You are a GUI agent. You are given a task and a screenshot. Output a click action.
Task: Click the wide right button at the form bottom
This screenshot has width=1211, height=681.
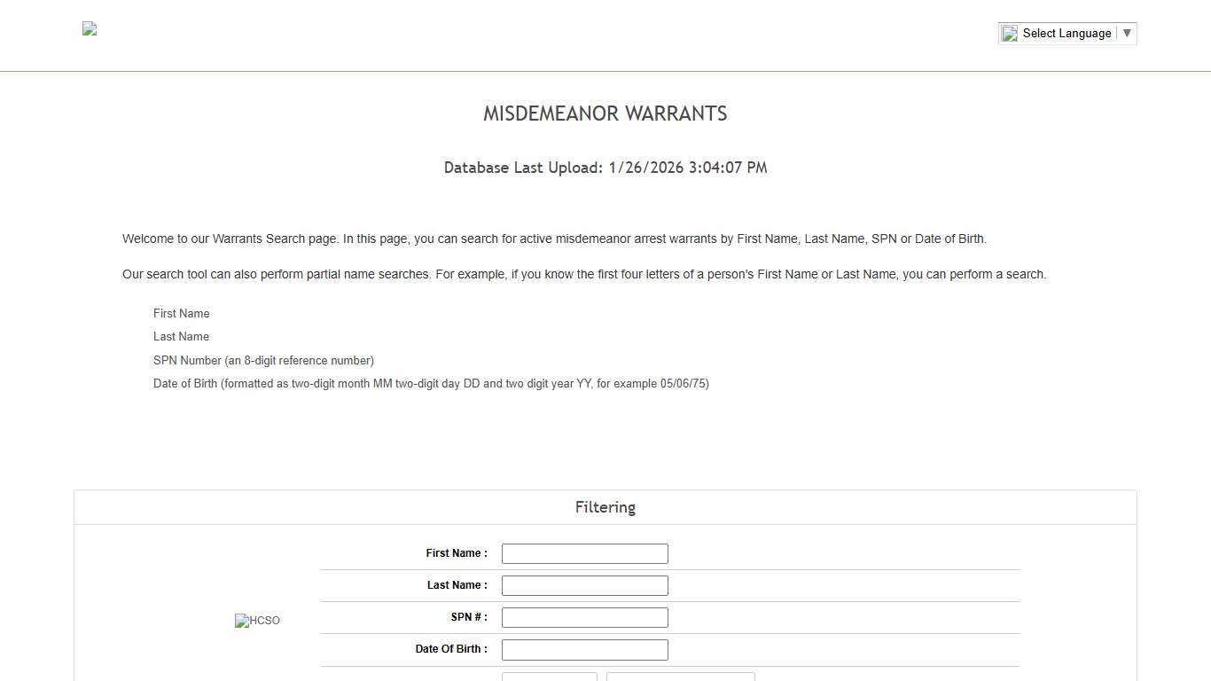point(680,677)
